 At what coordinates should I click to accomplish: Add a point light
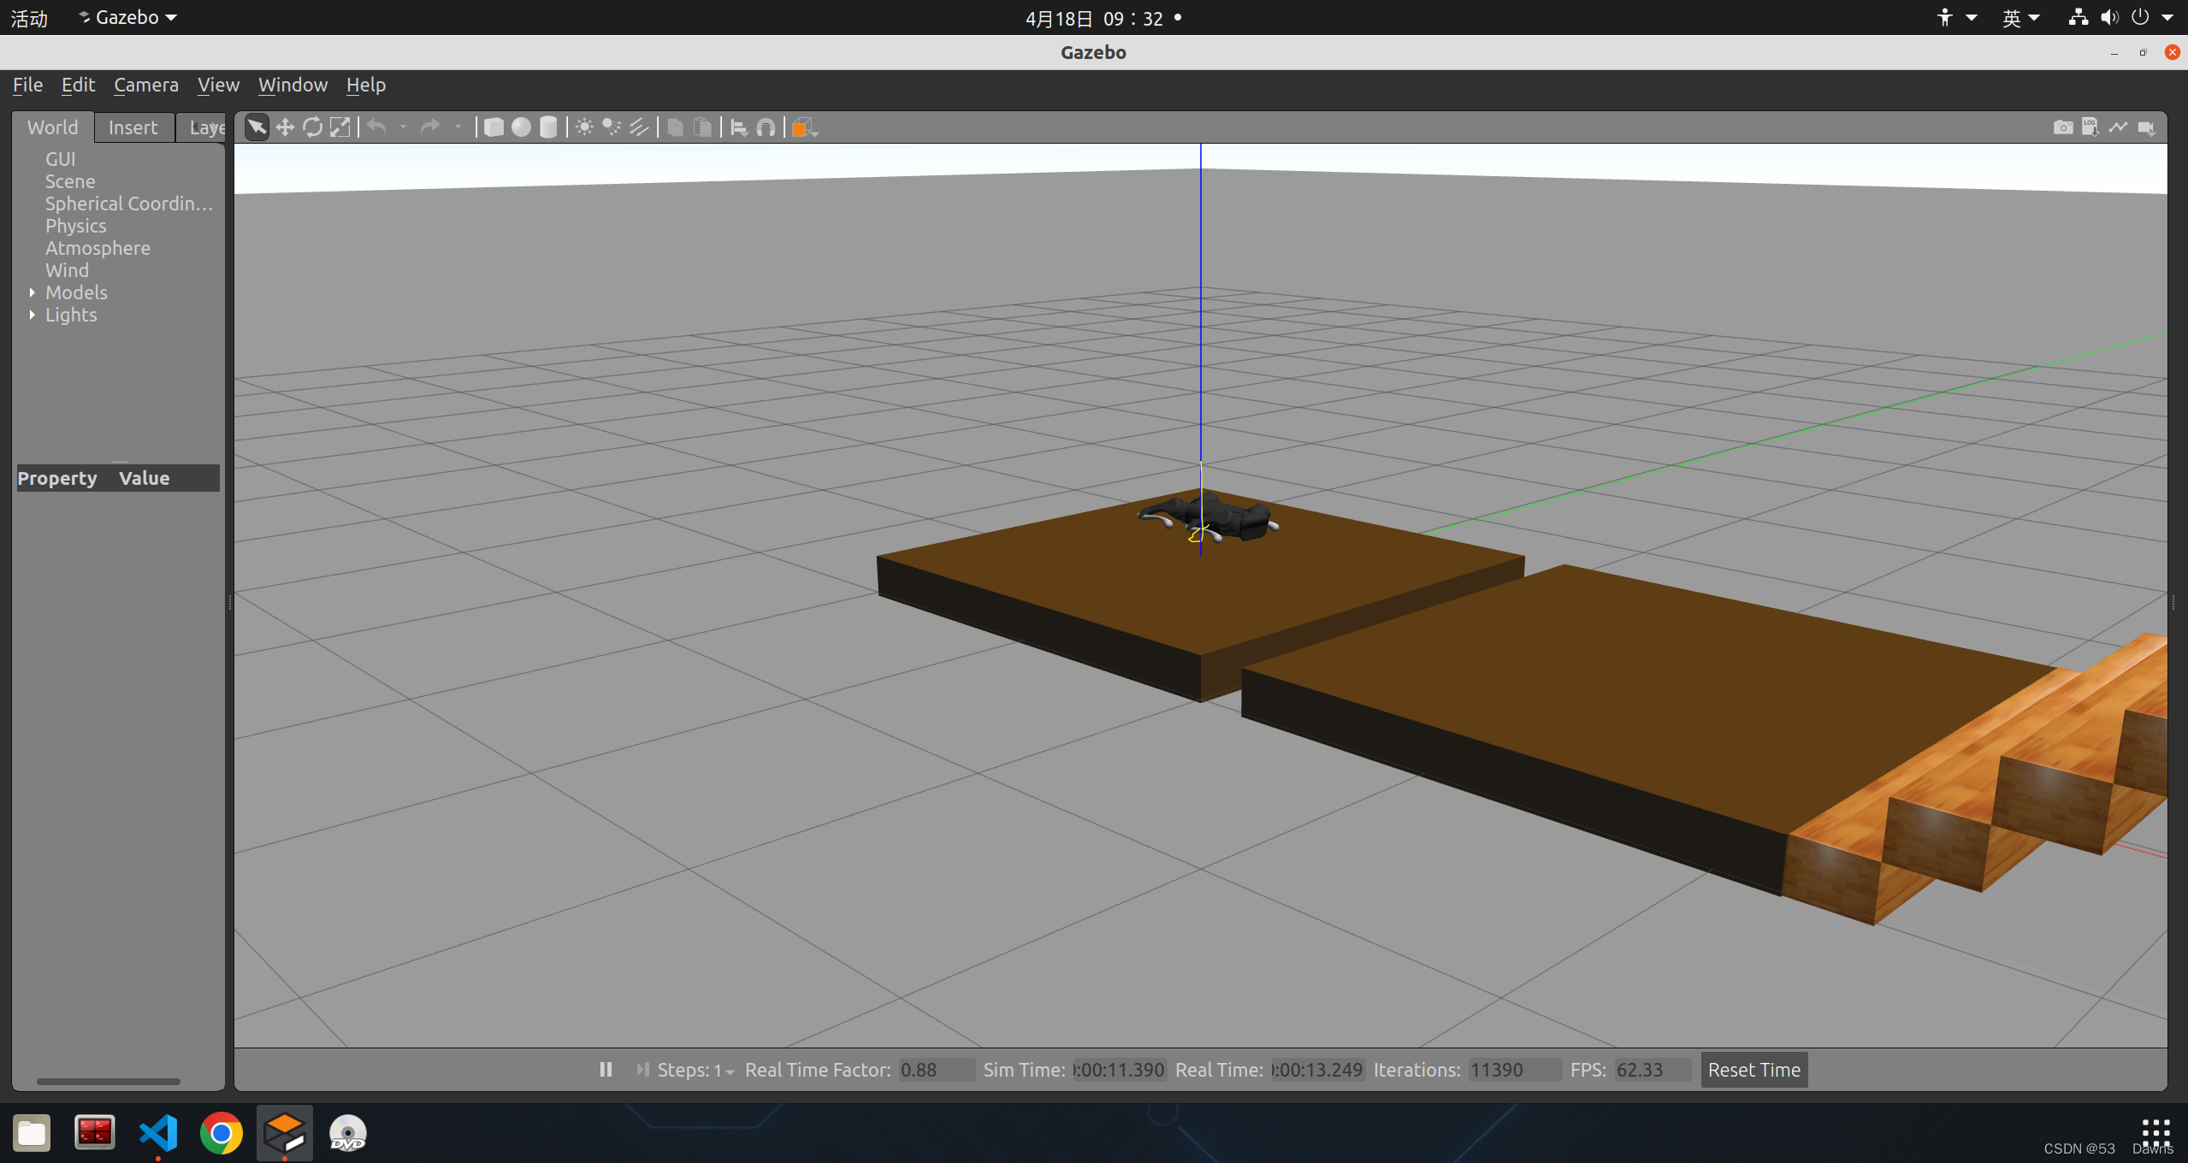coord(584,127)
